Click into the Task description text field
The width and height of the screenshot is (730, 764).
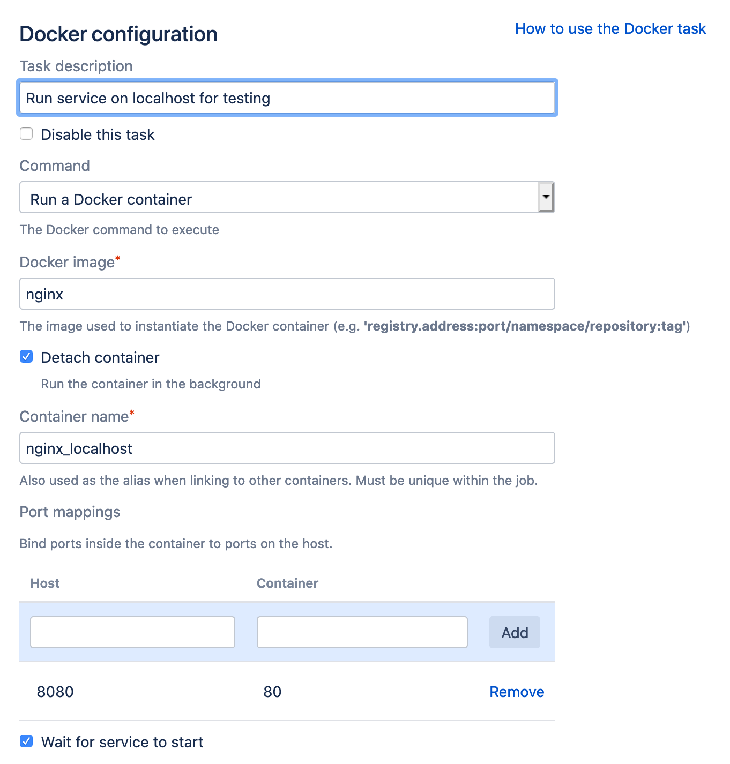click(287, 98)
